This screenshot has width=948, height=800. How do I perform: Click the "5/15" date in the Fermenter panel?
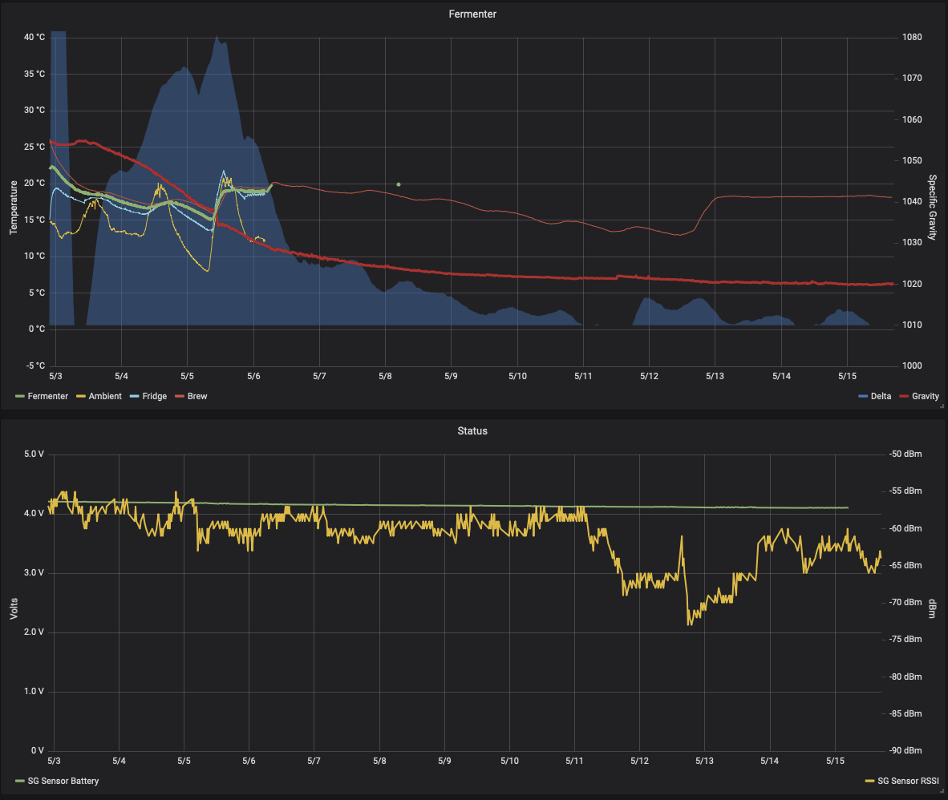(847, 376)
